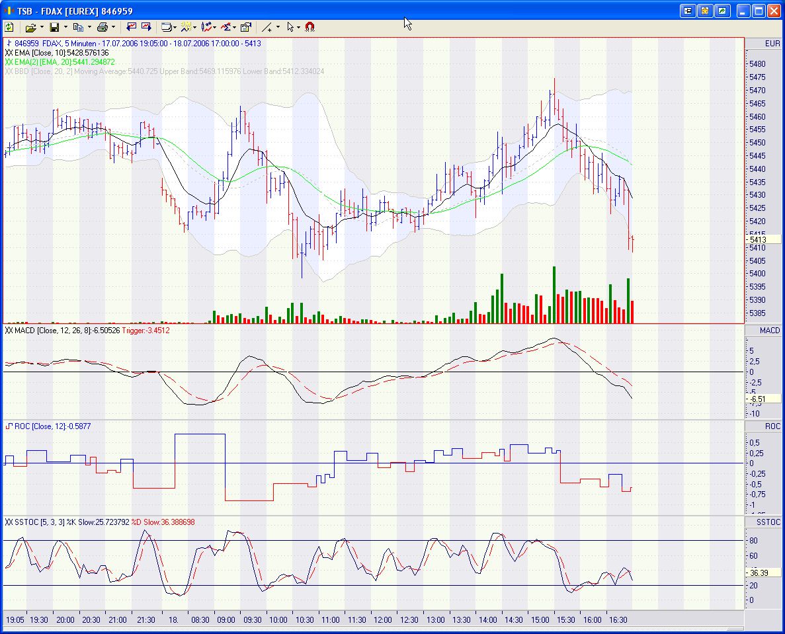Open the chart properties icon
This screenshot has width=785, height=634.
(x=245, y=26)
